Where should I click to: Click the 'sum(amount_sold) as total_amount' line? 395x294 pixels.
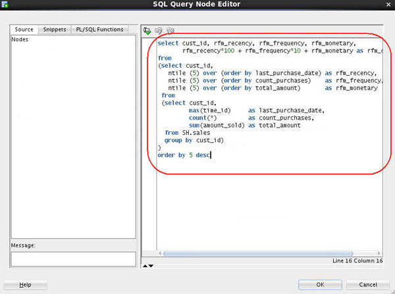tap(245, 126)
